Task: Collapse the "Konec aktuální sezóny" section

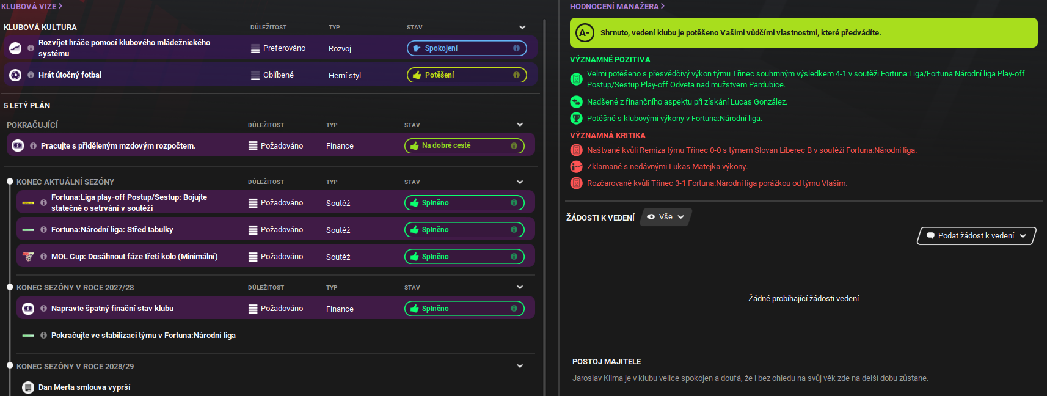Action: 520,182
